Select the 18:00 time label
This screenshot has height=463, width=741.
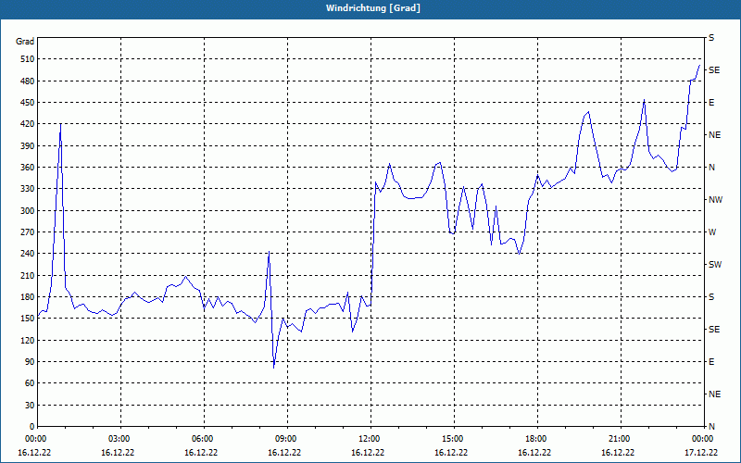534,439
